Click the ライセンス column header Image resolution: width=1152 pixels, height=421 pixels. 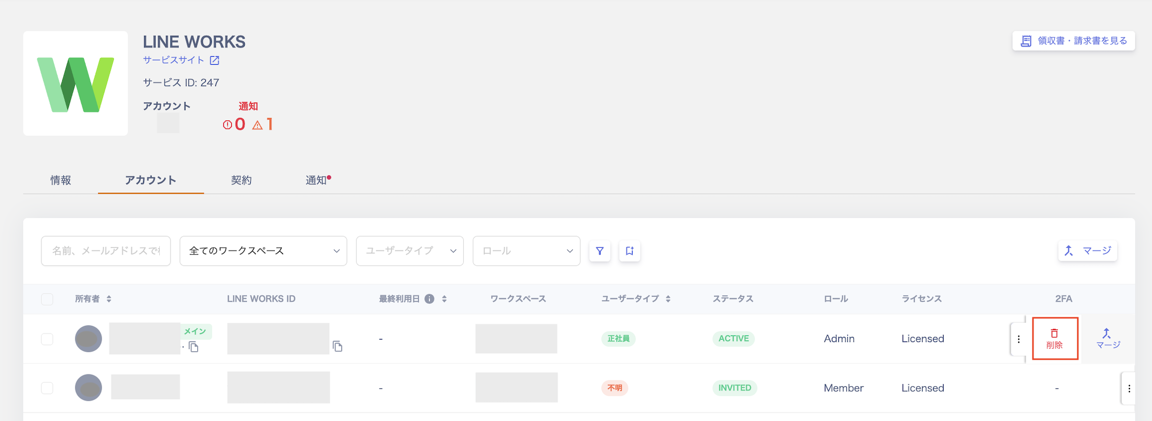coord(921,299)
